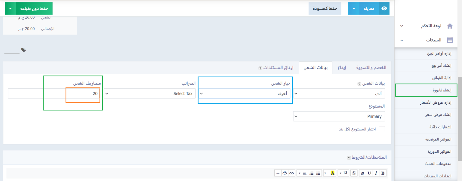462x181 pixels.
Task: Toggle bold formatting in notes editor
Action: coord(383,173)
